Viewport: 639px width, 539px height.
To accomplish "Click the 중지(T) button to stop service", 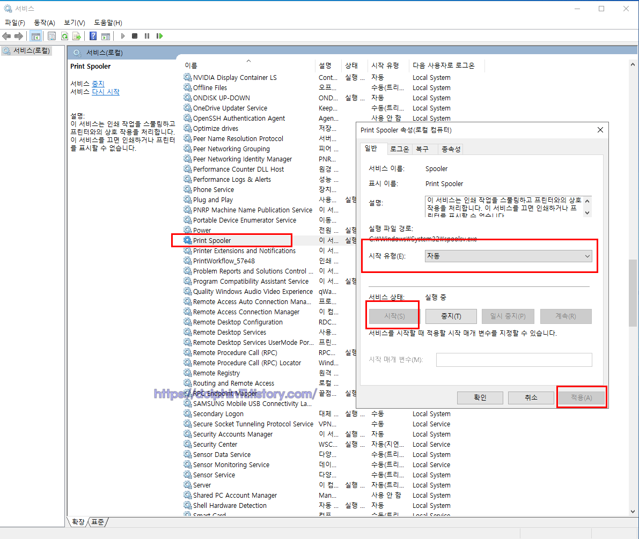I will (451, 316).
